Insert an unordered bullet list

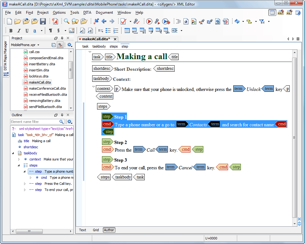108,30
